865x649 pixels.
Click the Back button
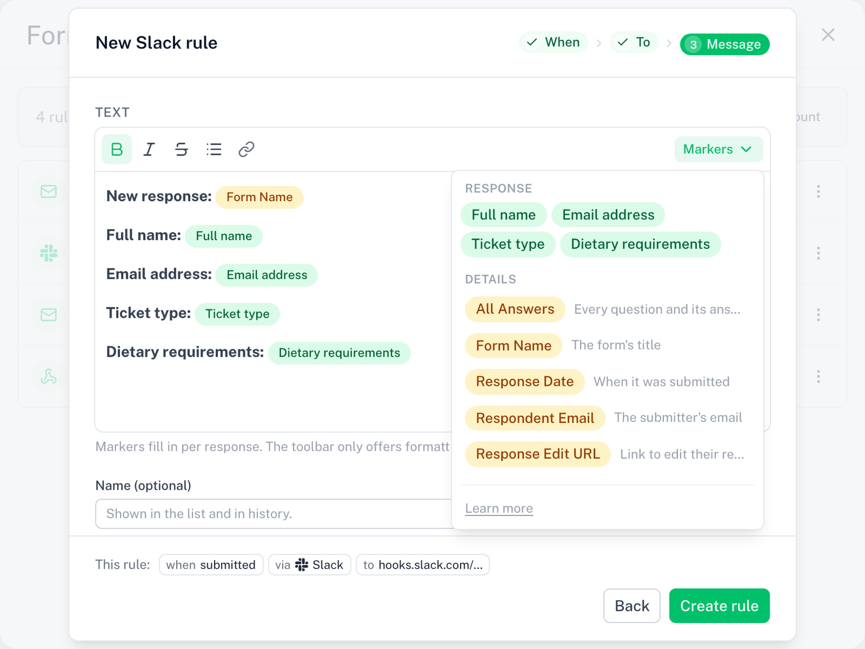(x=632, y=606)
